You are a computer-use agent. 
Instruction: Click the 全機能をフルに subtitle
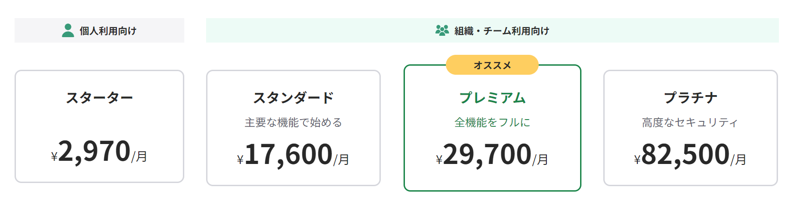492,123
